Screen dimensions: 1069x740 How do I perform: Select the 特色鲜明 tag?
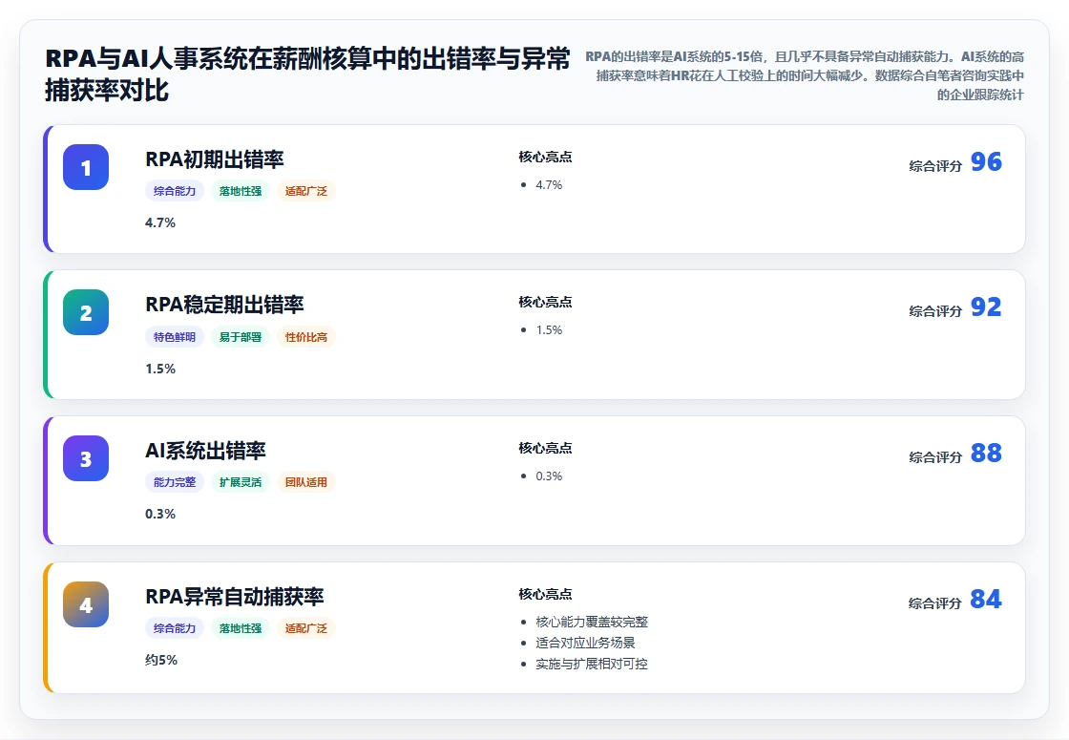(175, 337)
